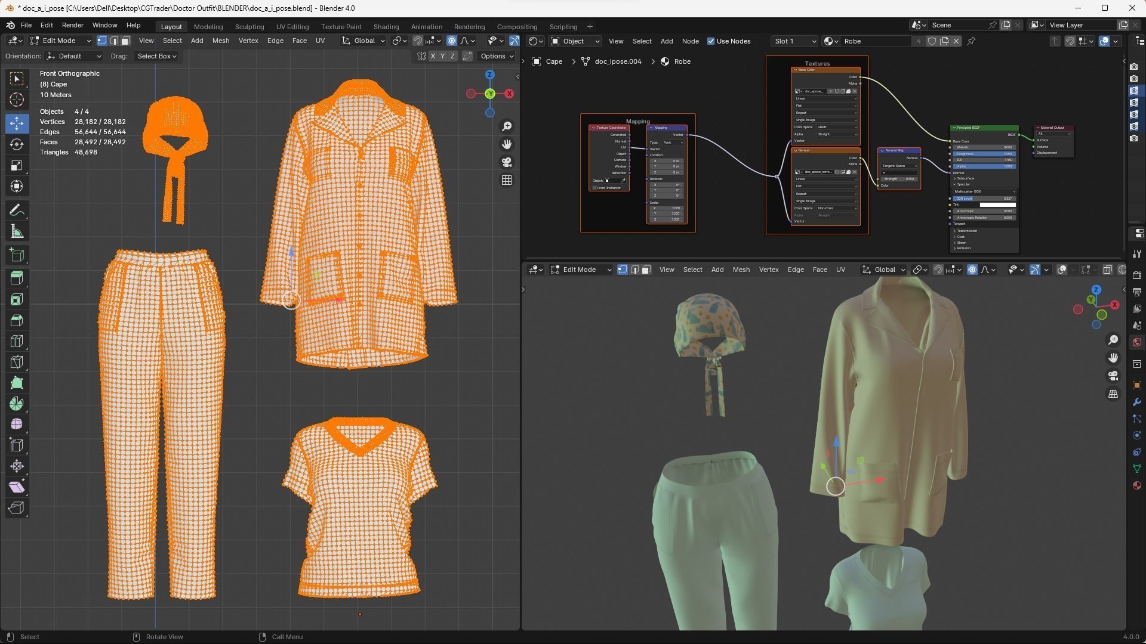Enable vertex select mode in left viewport
This screenshot has width=1146, height=644.
[x=102, y=41]
